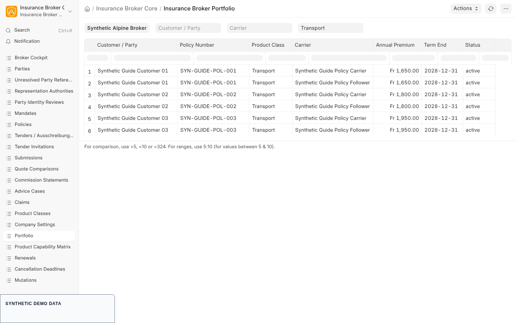
Task: Click the Carrier filter field
Action: point(260,28)
